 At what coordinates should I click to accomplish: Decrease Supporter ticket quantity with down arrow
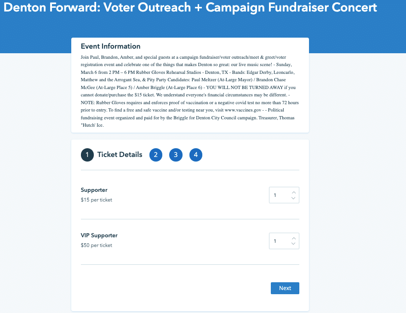tap(293, 198)
